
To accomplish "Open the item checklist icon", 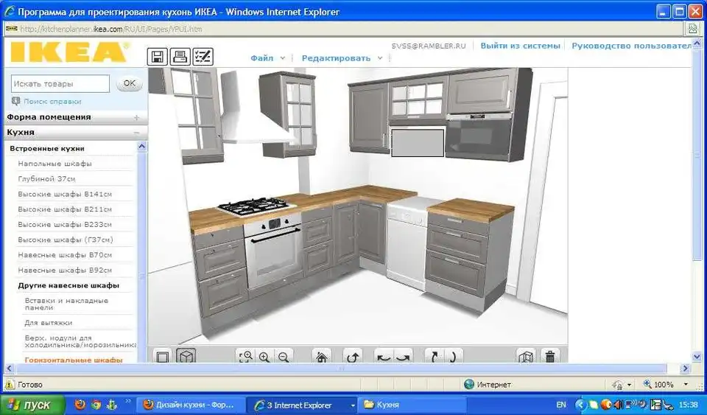I will tap(203, 57).
